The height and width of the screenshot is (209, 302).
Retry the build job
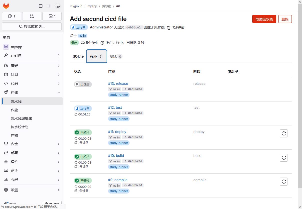[x=284, y=158]
